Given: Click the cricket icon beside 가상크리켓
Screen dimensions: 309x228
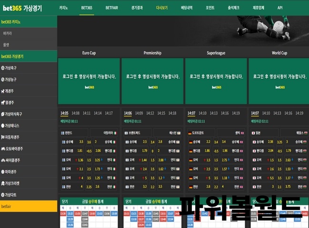Looking at the screenshot, I should click(x=3, y=183).
